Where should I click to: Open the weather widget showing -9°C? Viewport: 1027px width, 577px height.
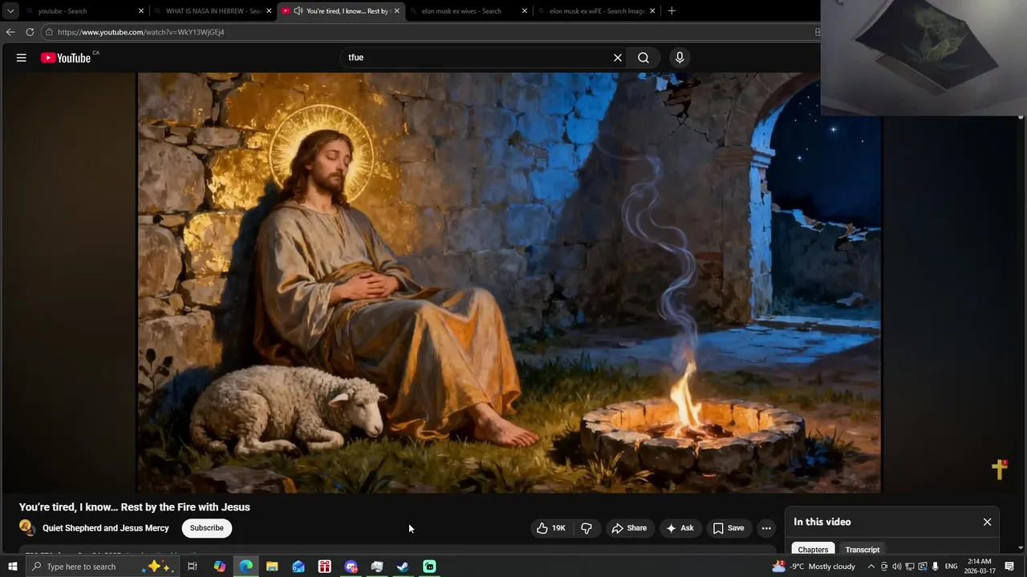point(814,567)
